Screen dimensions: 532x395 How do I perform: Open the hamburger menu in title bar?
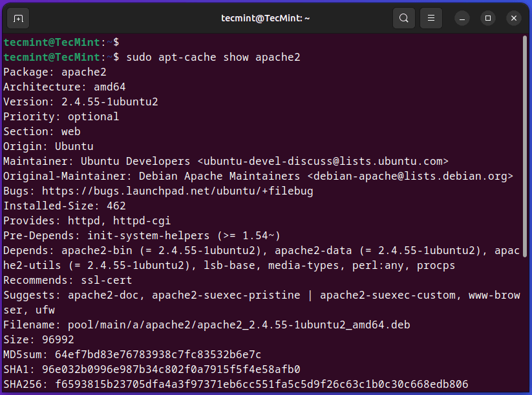click(432, 18)
